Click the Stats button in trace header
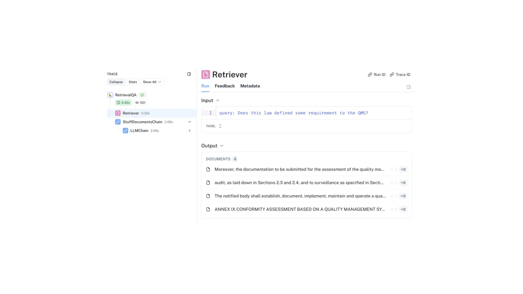 pos(133,82)
